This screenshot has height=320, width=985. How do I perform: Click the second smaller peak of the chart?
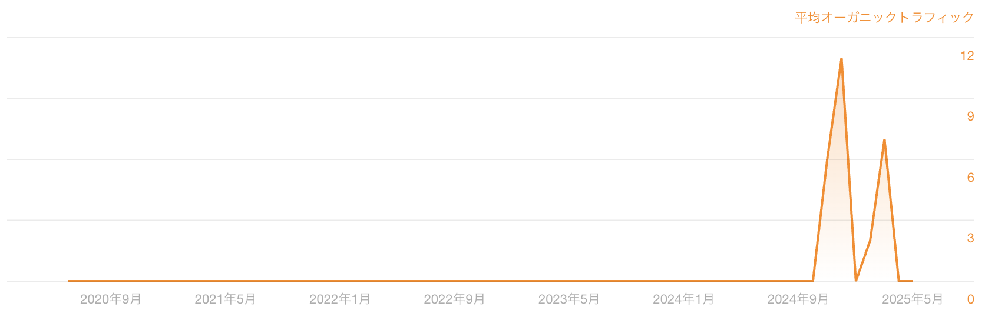(884, 140)
